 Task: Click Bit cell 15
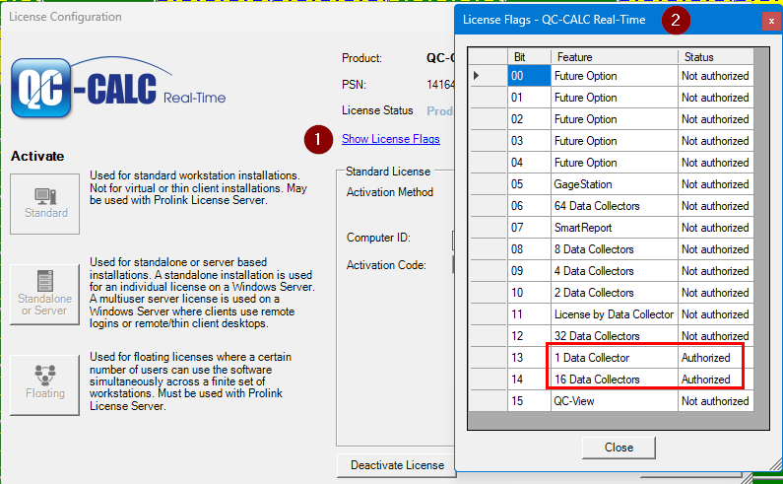pos(529,401)
